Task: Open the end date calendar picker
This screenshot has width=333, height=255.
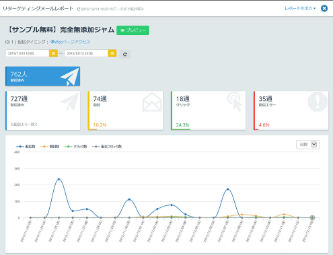Action: pos(112,53)
